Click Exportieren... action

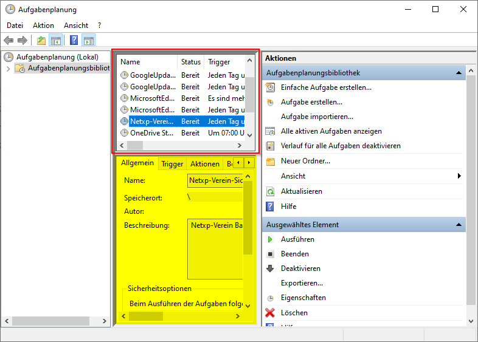302,283
